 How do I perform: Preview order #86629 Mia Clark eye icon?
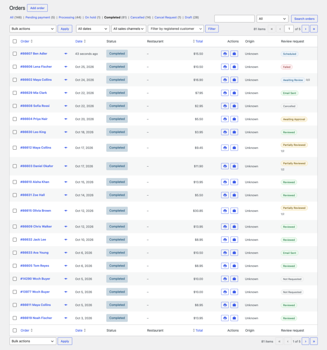tap(66, 93)
